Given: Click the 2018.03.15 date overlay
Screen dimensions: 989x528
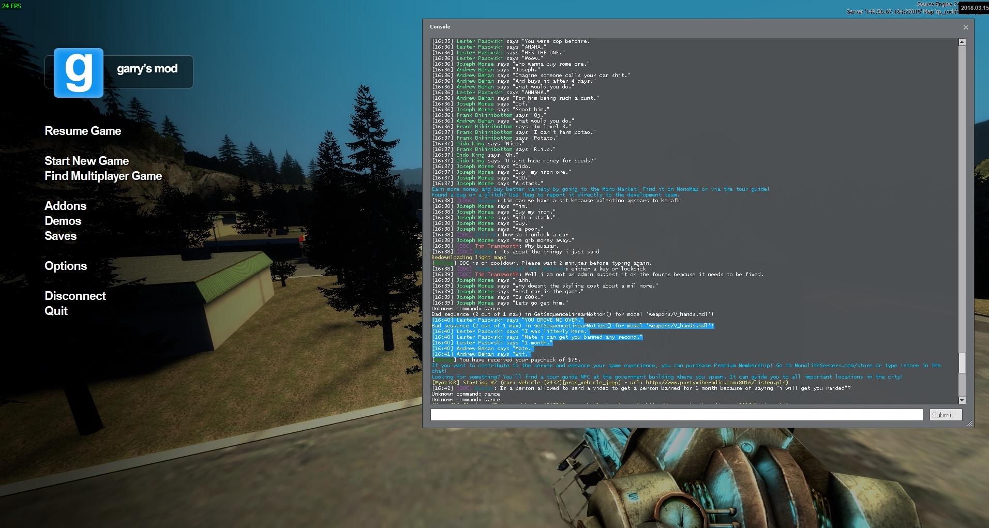Looking at the screenshot, I should click(x=974, y=8).
